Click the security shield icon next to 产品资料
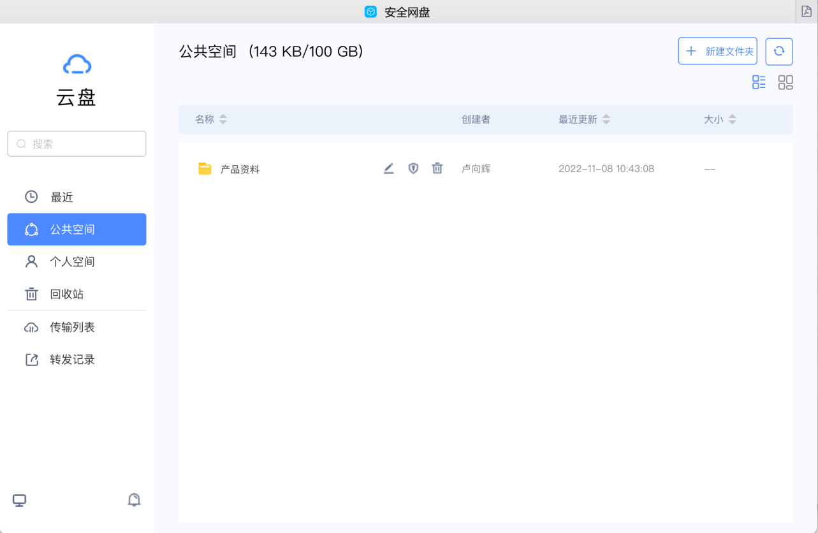This screenshot has width=818, height=533. [413, 168]
